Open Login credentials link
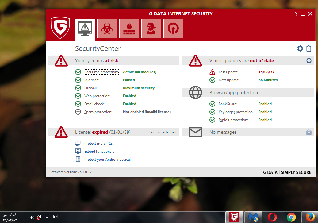This screenshot has height=223, width=318. tap(163, 132)
